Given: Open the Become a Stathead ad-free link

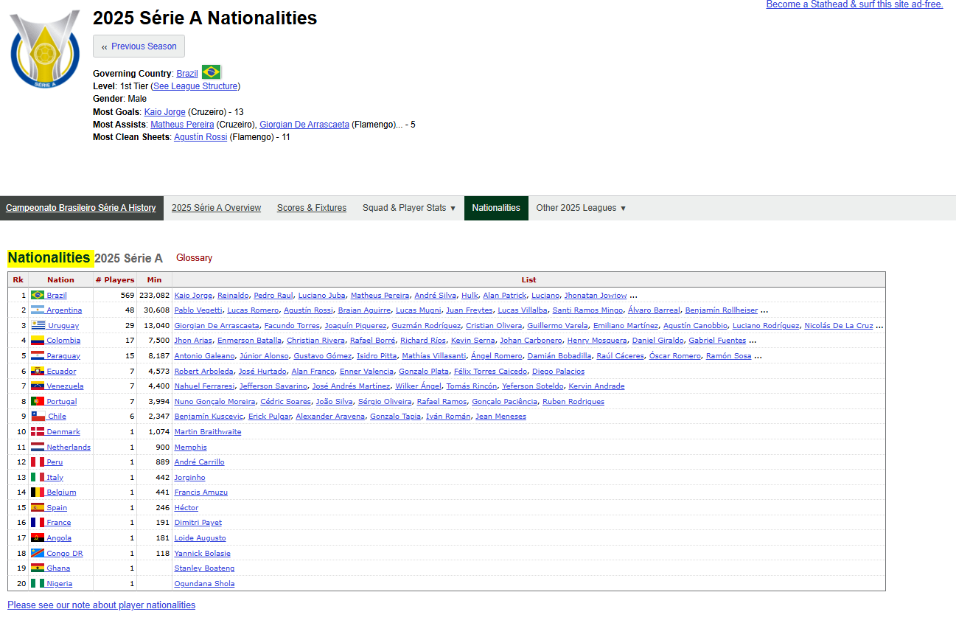Looking at the screenshot, I should (x=854, y=4).
